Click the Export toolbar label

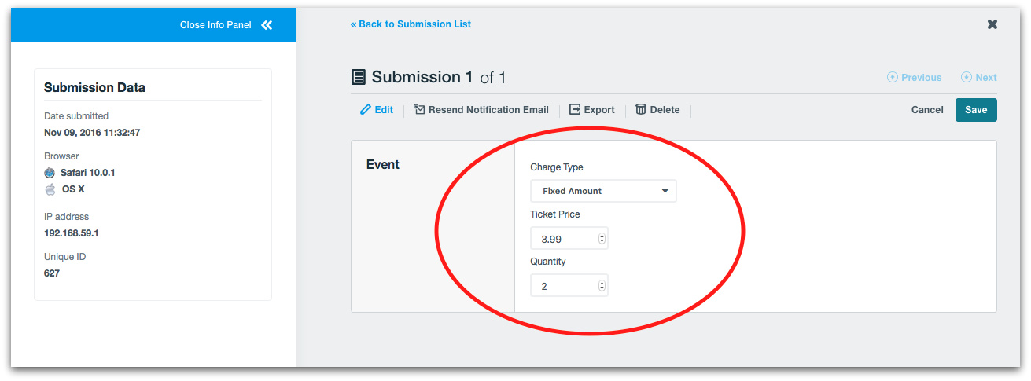coord(599,110)
